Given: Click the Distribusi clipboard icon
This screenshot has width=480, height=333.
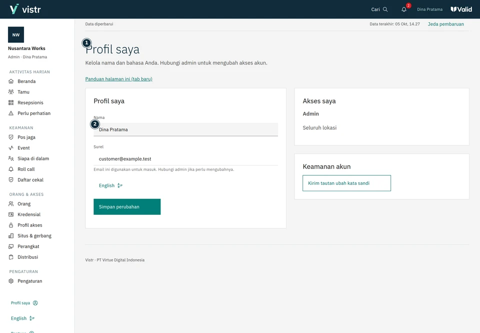Looking at the screenshot, I should pyautogui.click(x=11, y=257).
